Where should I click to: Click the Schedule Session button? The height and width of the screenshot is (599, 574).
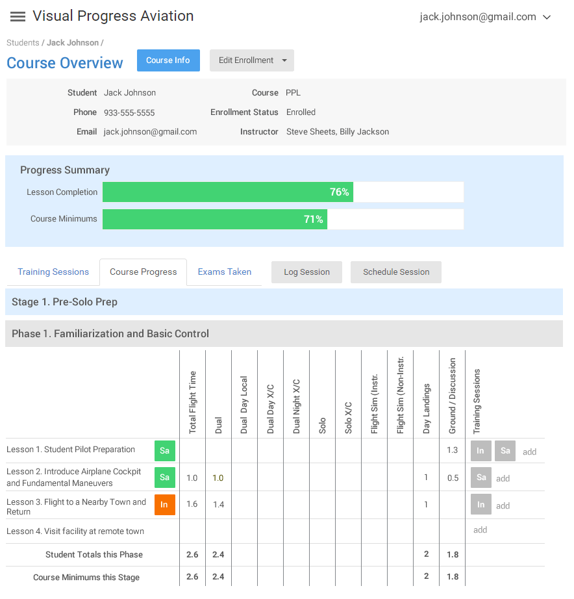pos(396,272)
